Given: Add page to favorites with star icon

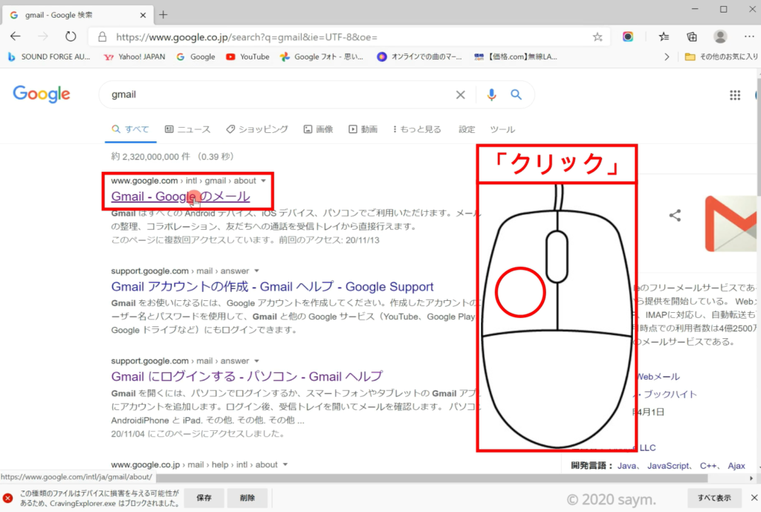Looking at the screenshot, I should tap(598, 36).
